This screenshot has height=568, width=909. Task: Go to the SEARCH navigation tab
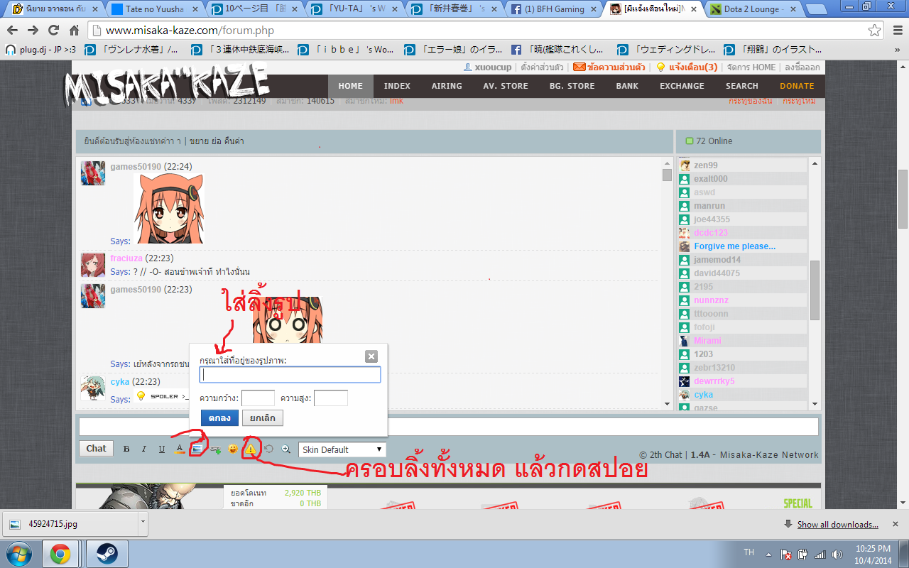742,86
